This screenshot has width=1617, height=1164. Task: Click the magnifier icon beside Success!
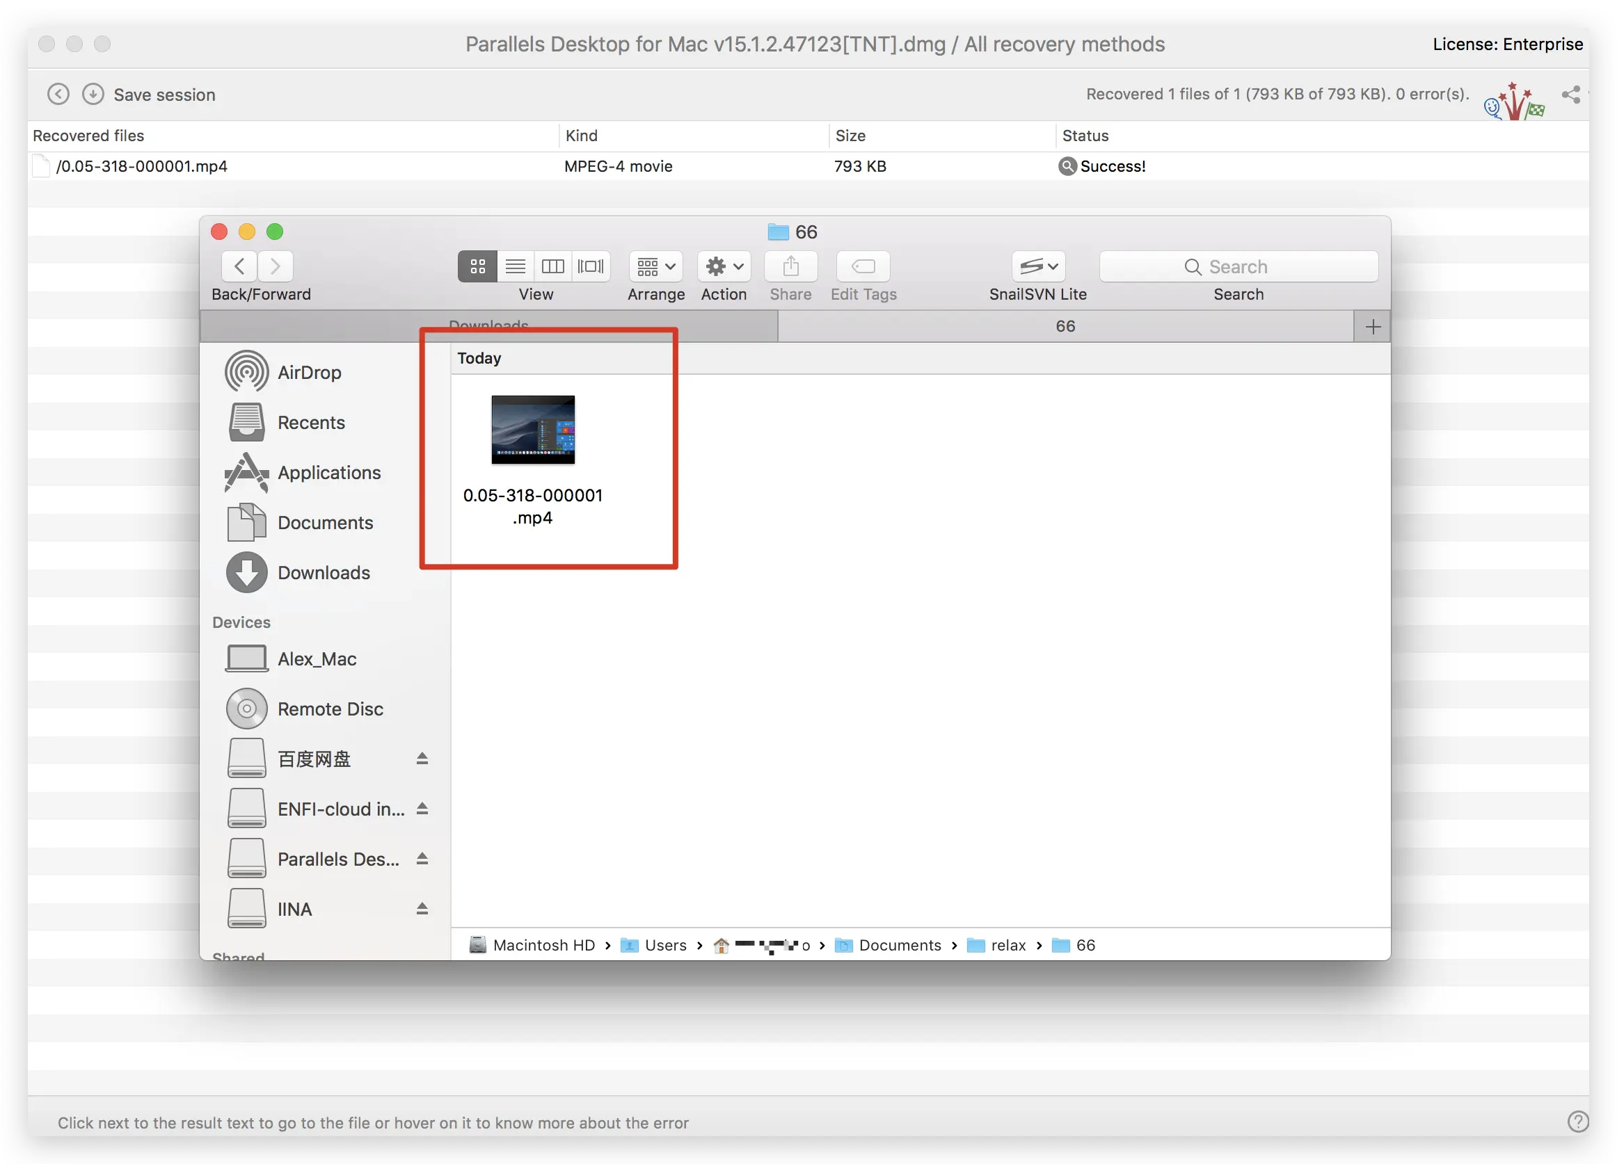click(x=1067, y=166)
